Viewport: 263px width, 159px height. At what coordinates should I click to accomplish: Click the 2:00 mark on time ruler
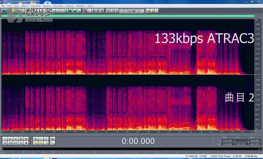coord(127,132)
